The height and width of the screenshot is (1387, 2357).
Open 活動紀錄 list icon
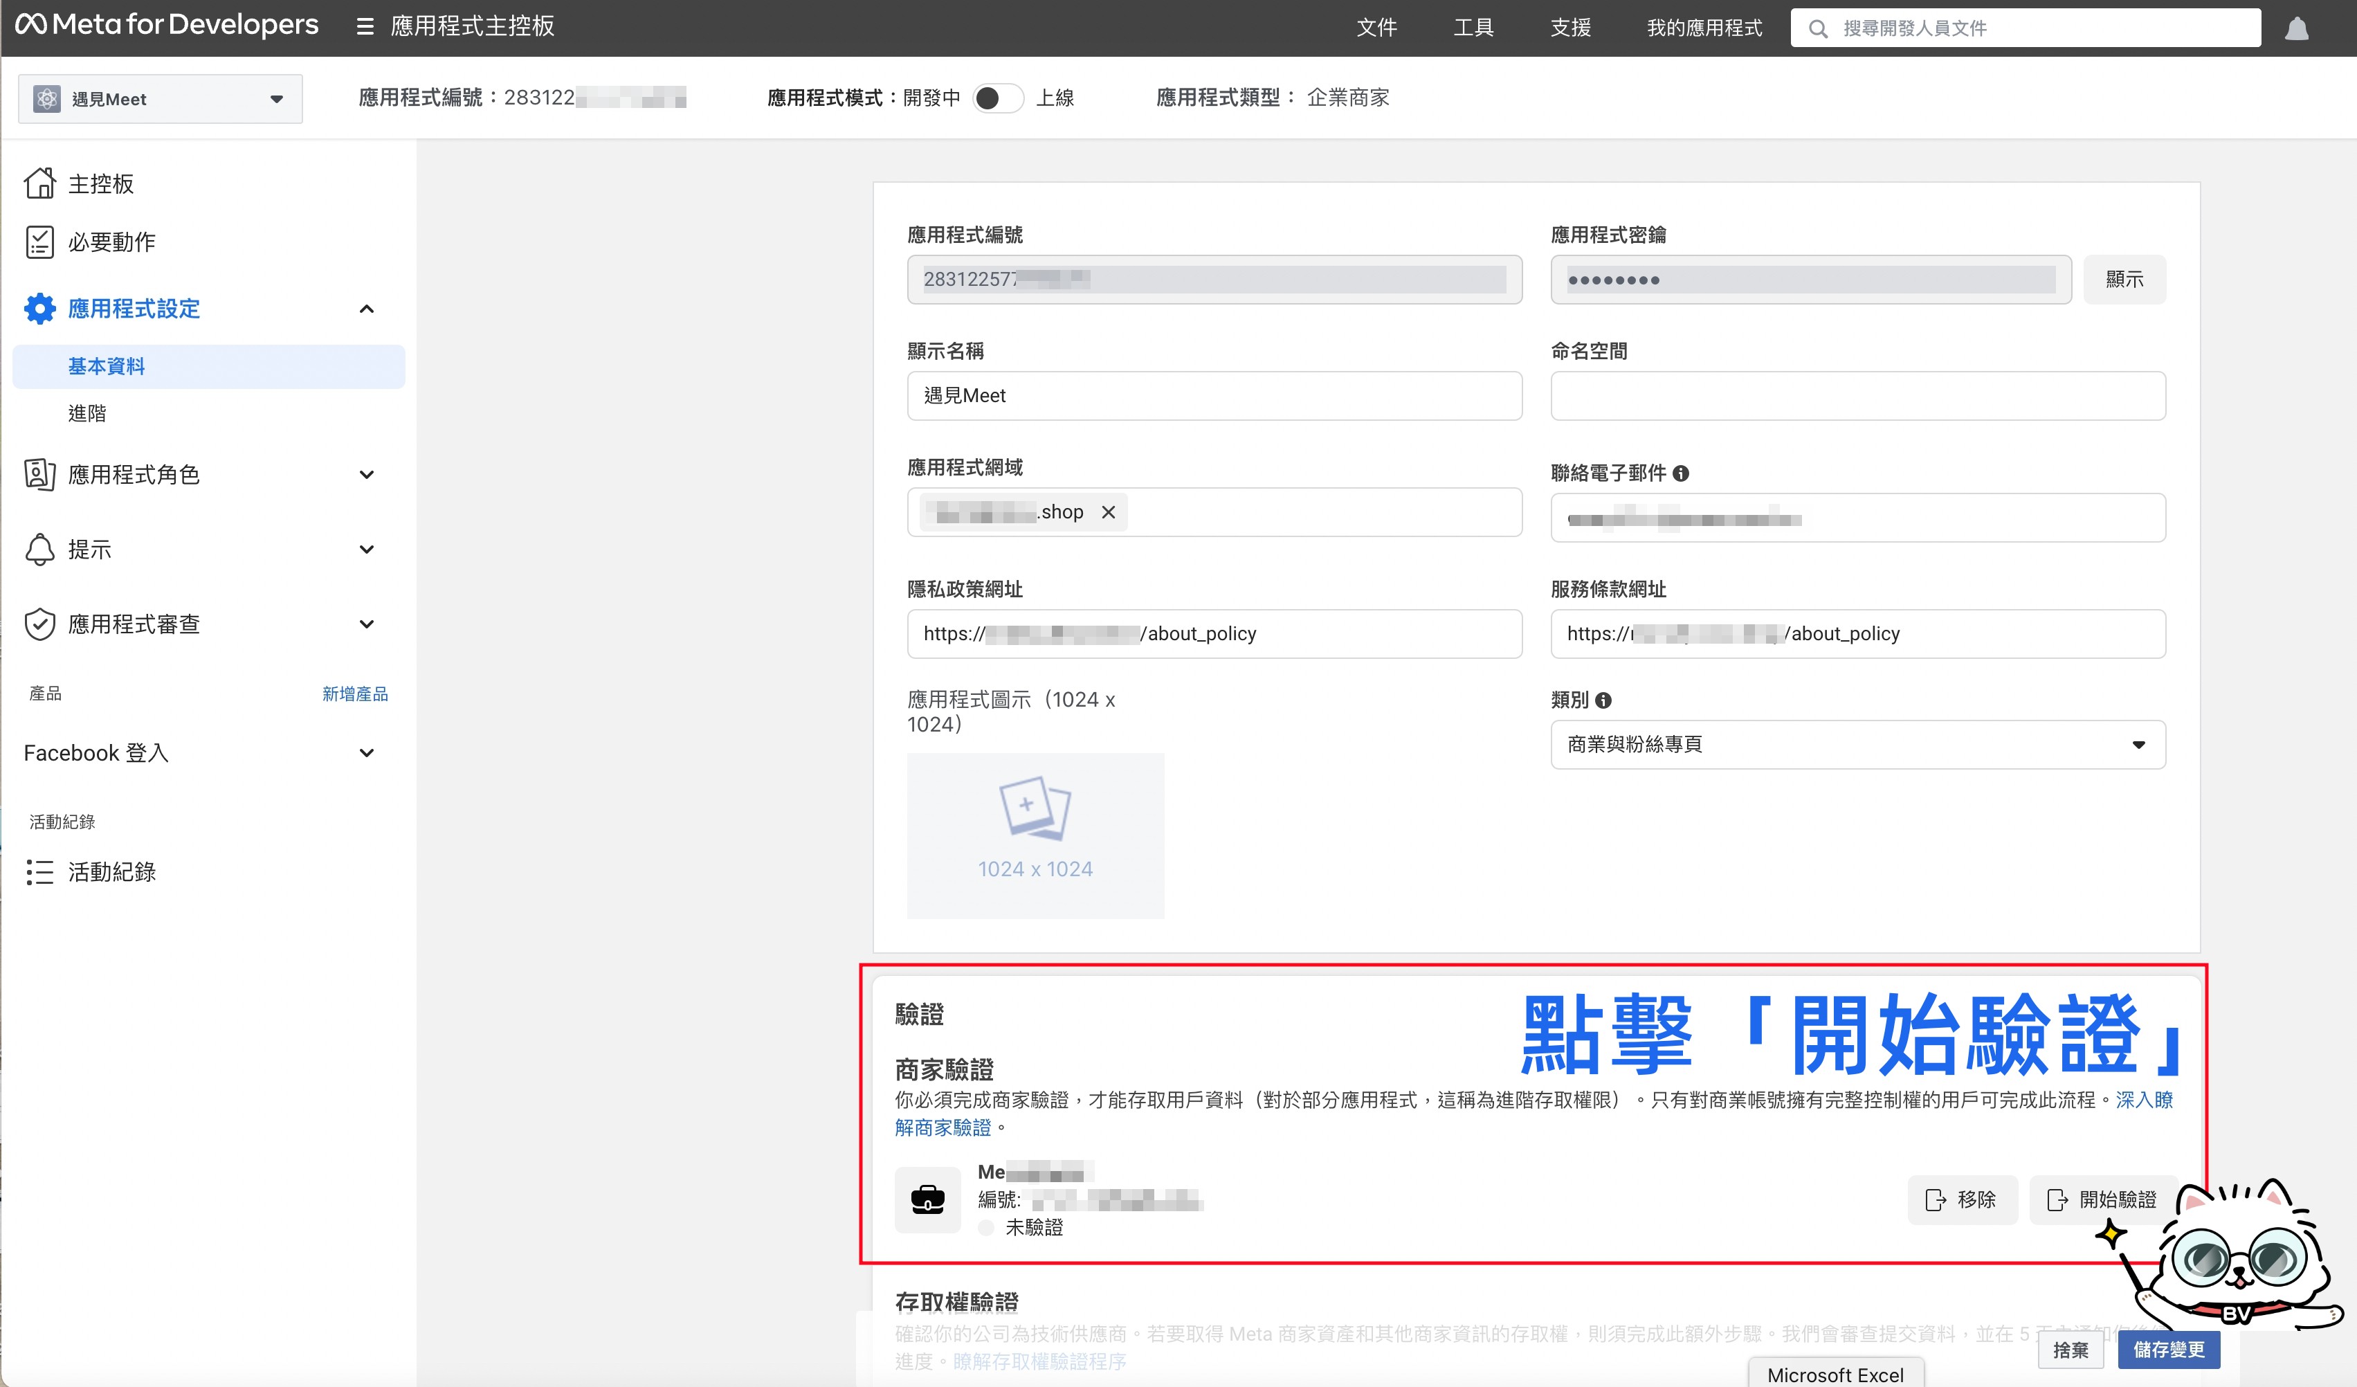pos(39,871)
